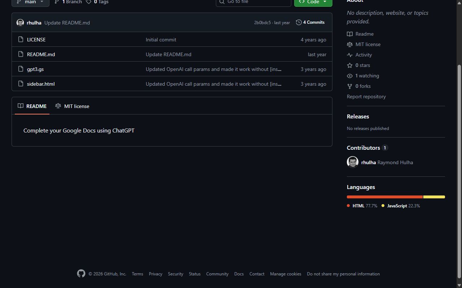Click the book icon beside Readme in sidebar
Viewport: 462px width, 288px height.
click(x=350, y=34)
